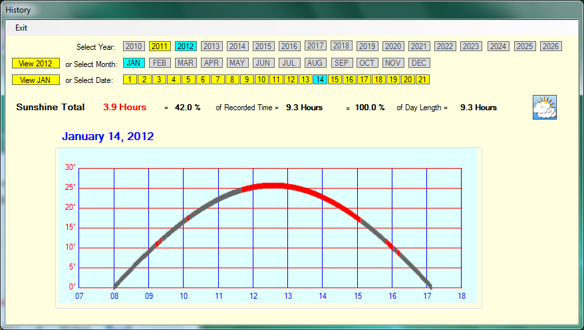Image resolution: width=584 pixels, height=330 pixels.
Task: Pick date 21 in the date row
Action: click(423, 80)
